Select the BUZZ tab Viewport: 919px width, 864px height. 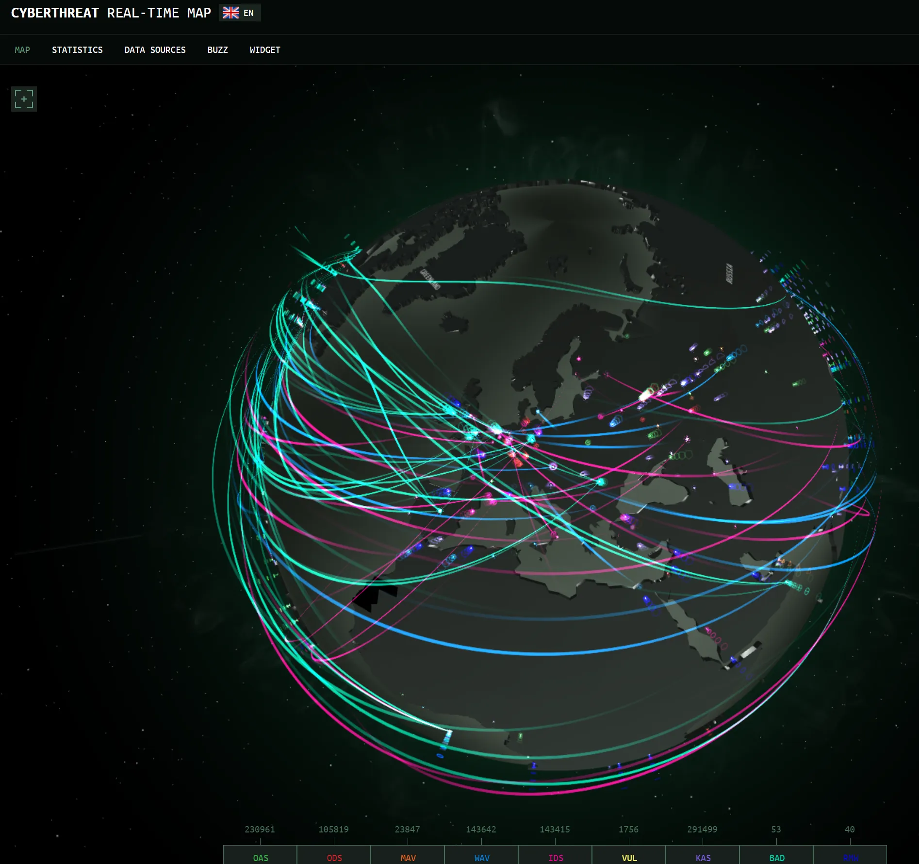coord(217,50)
